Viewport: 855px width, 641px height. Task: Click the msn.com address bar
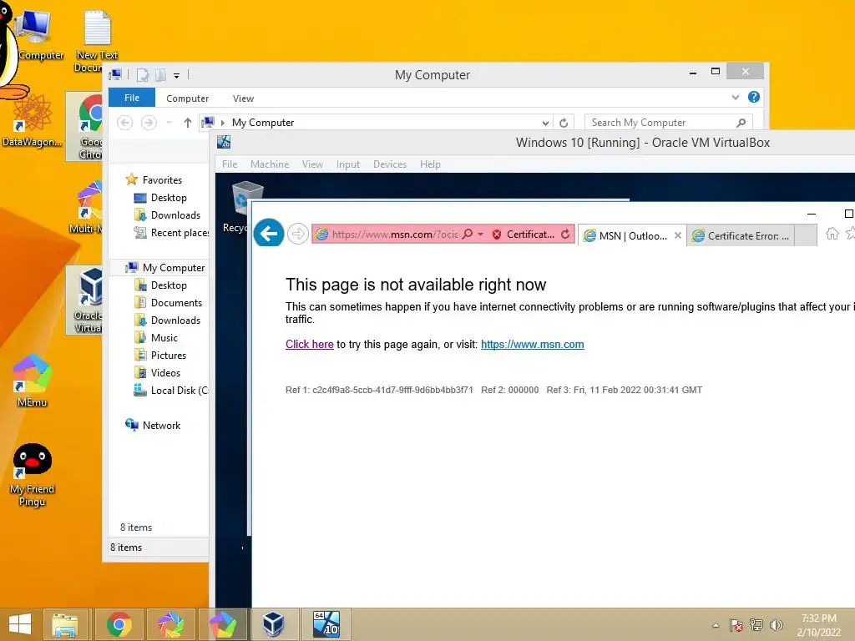(394, 235)
